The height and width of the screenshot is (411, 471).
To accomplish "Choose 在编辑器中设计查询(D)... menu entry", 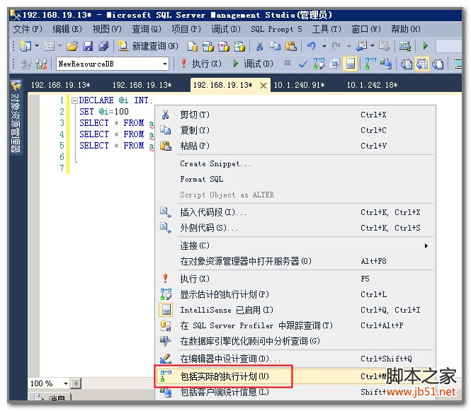I will click(x=295, y=359).
